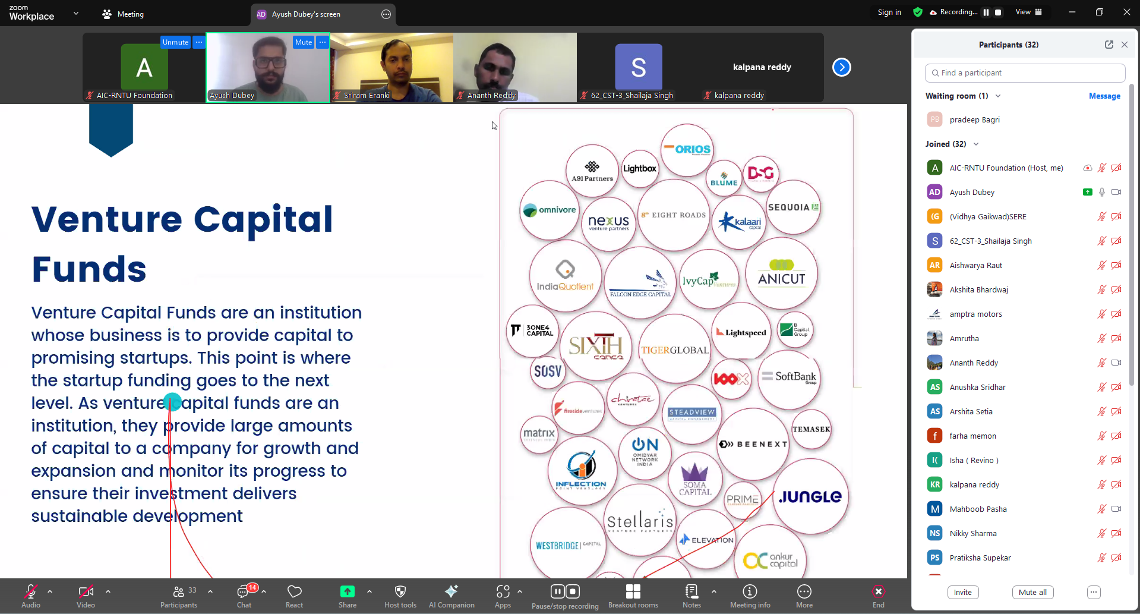Click the encryption shield icon in title bar
1140x614 pixels.
point(918,12)
